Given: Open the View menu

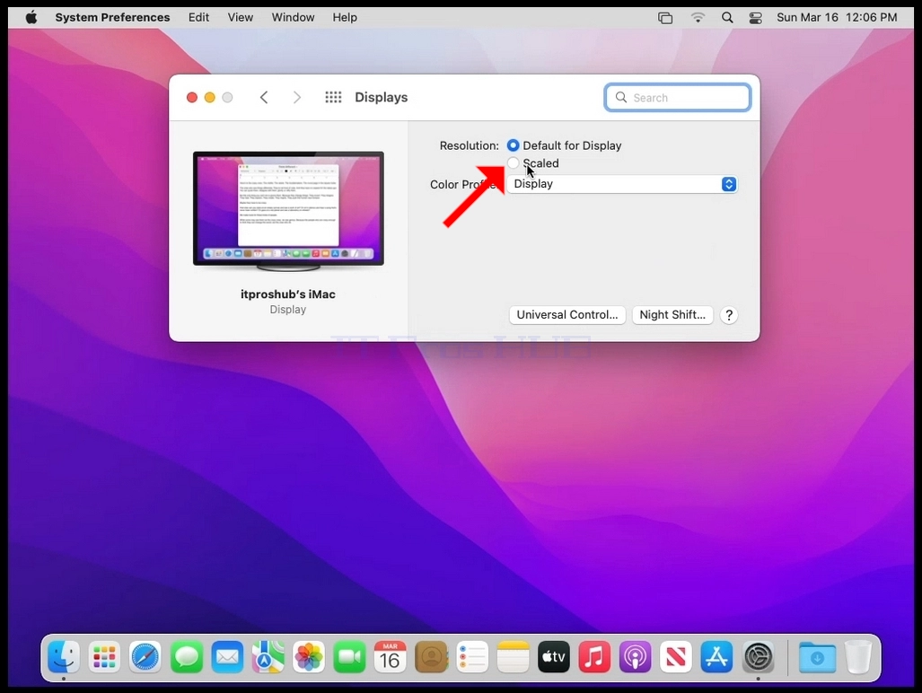Looking at the screenshot, I should coord(241,18).
